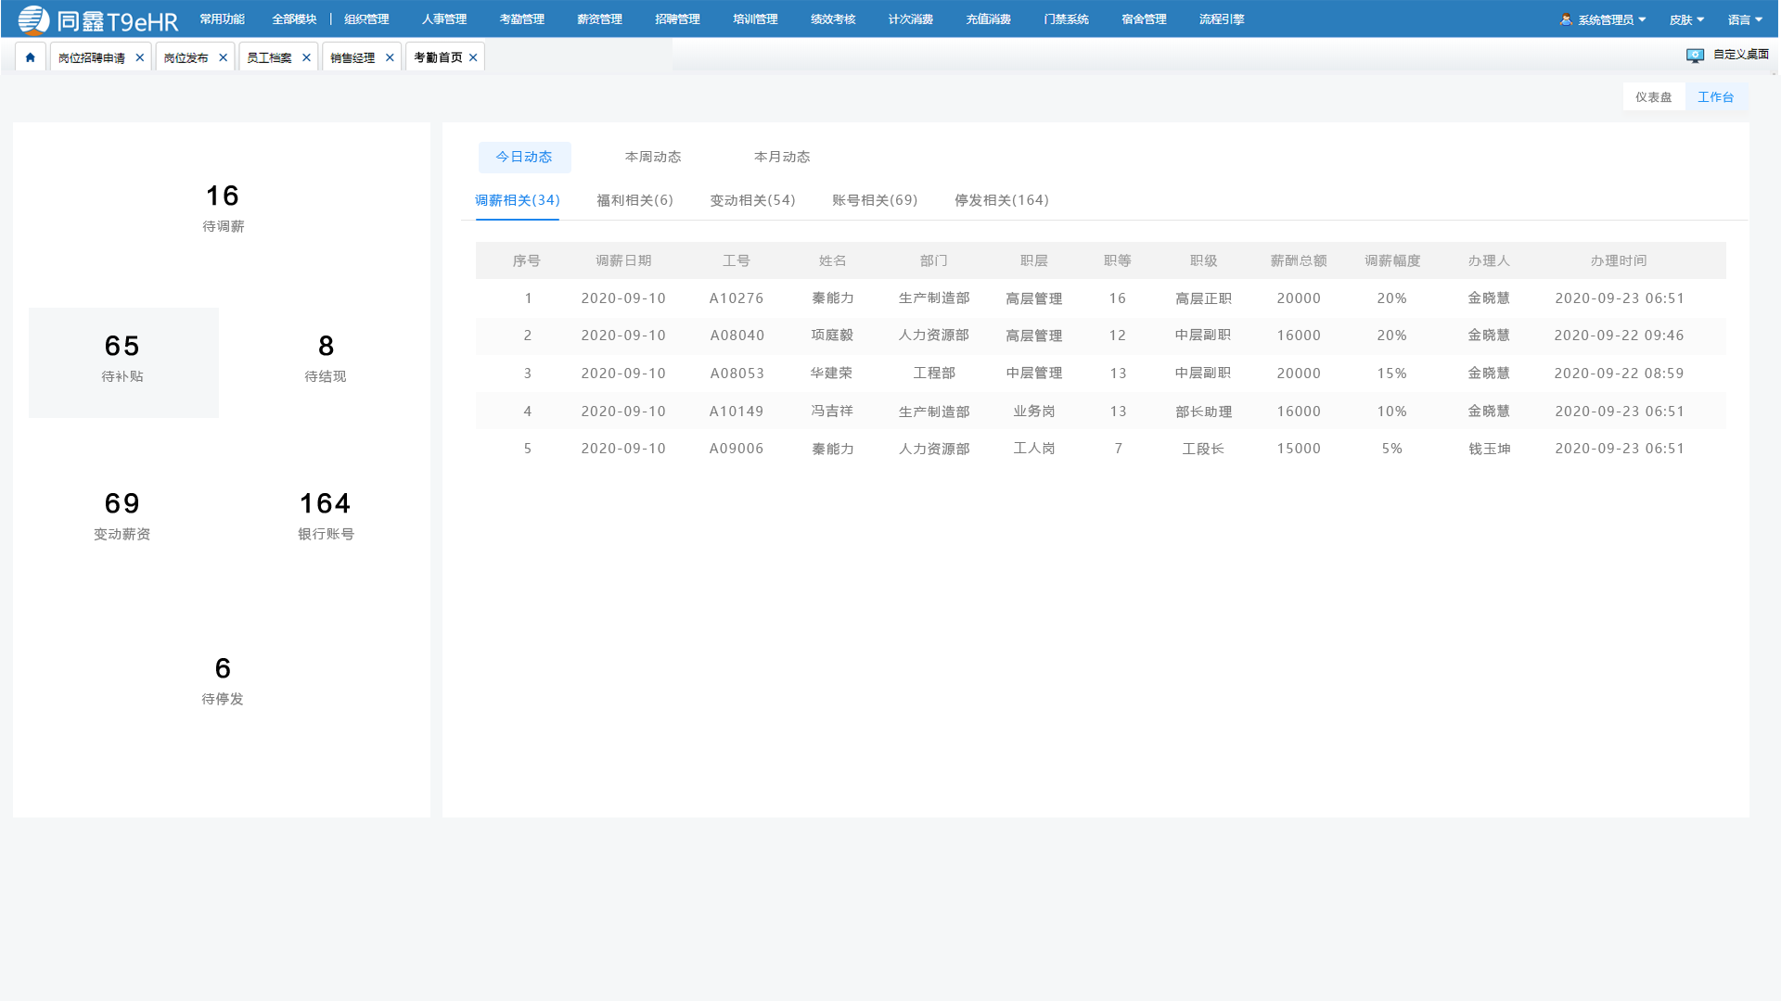Image resolution: width=1781 pixels, height=1001 pixels.
Task: Select the 账号相关(69) tab
Action: (x=875, y=200)
